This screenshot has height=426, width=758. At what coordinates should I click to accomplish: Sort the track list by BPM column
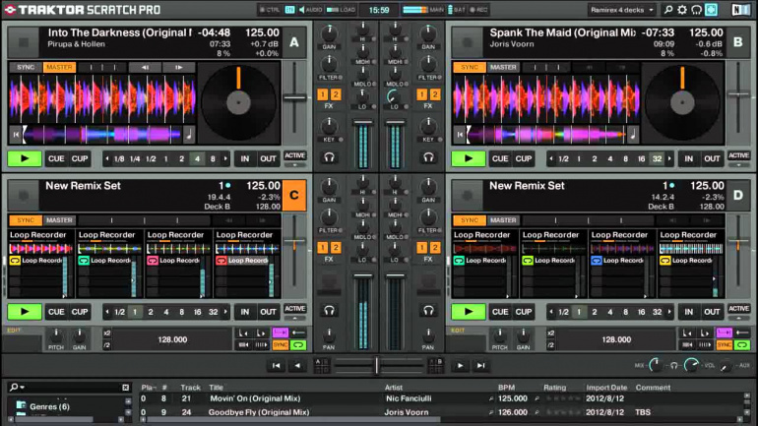tap(507, 388)
